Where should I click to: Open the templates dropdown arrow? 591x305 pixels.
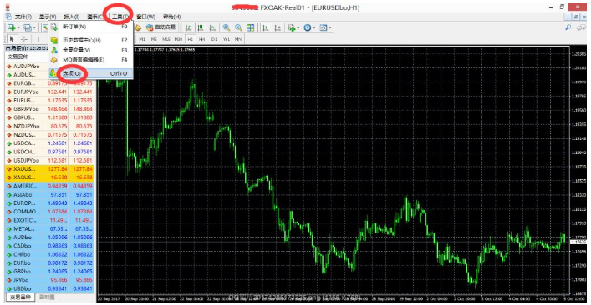[330, 27]
